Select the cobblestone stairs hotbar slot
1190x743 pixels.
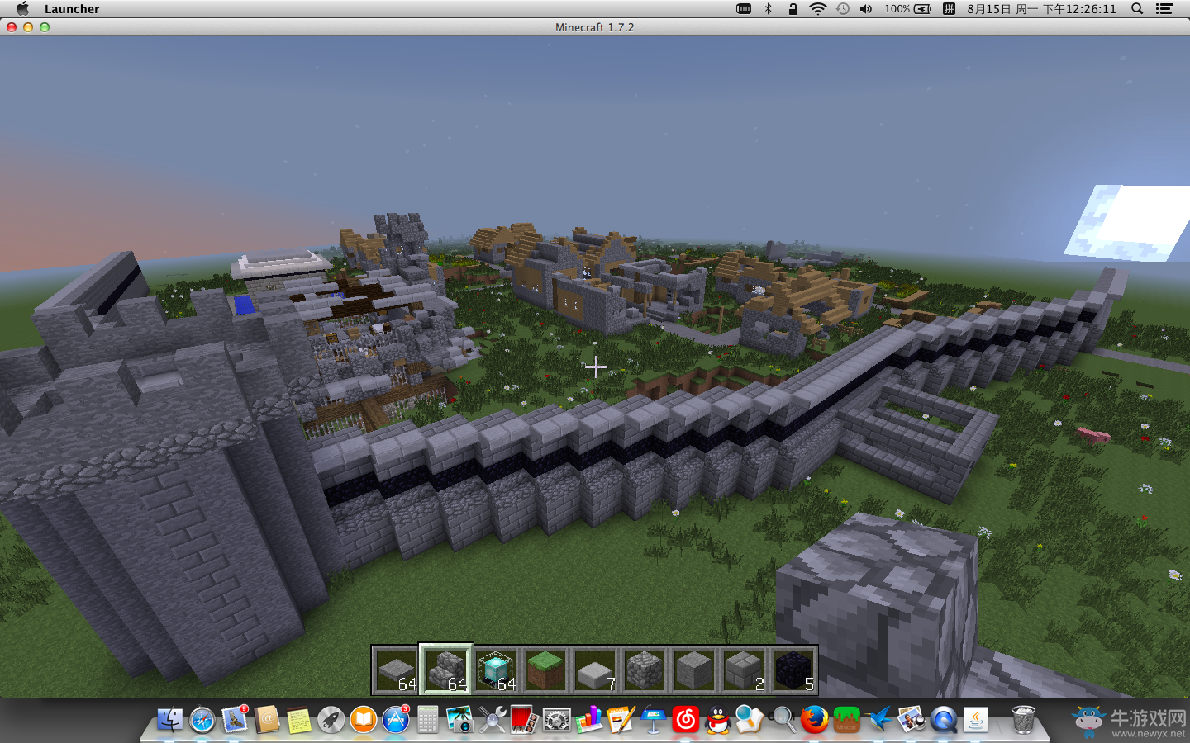coord(446,670)
